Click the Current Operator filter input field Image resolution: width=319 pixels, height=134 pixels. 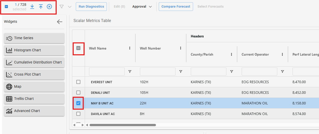click(259, 72)
